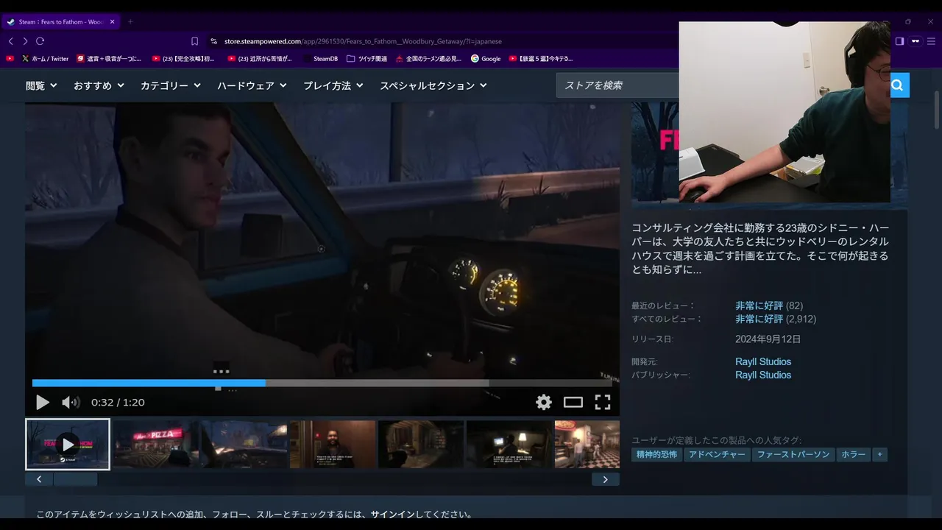The width and height of the screenshot is (942, 530).
Task: Select the blue car screenshot thumbnail
Action: tap(244, 444)
